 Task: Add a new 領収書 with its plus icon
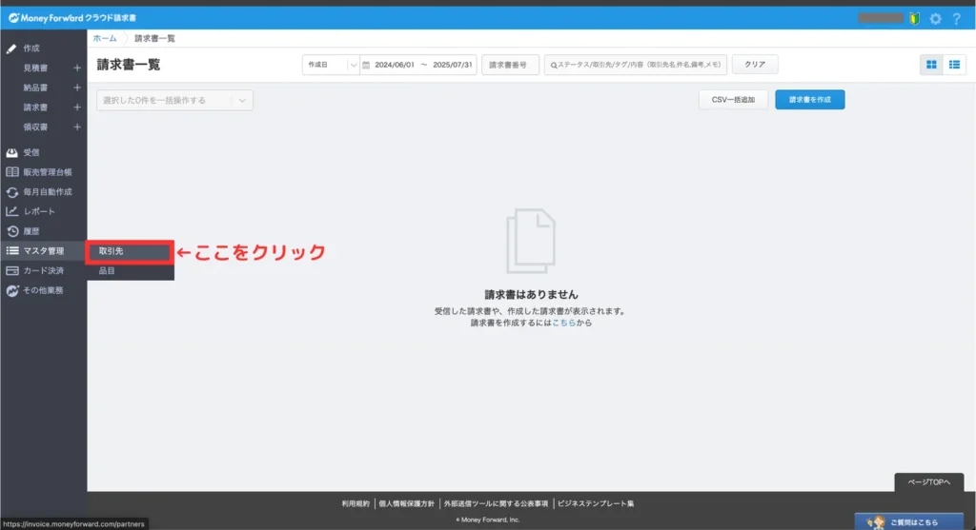(77, 127)
